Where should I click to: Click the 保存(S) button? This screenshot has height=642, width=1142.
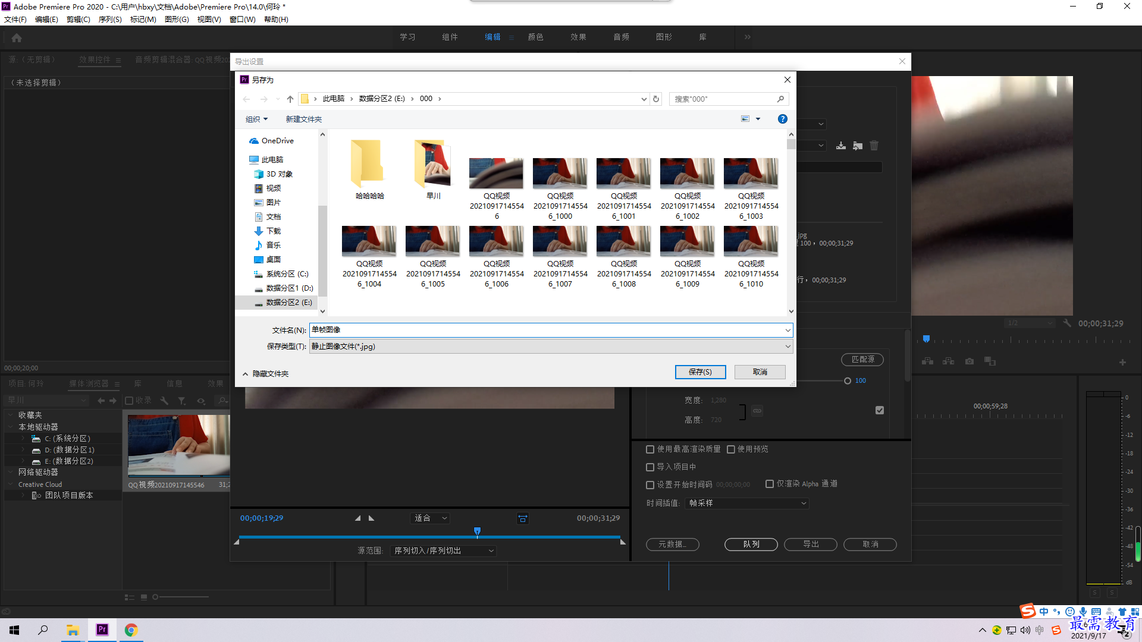pyautogui.click(x=700, y=372)
